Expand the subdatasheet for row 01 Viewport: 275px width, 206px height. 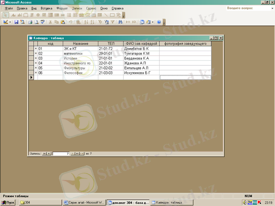(35, 49)
